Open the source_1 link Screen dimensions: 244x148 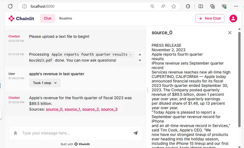pos(72,109)
